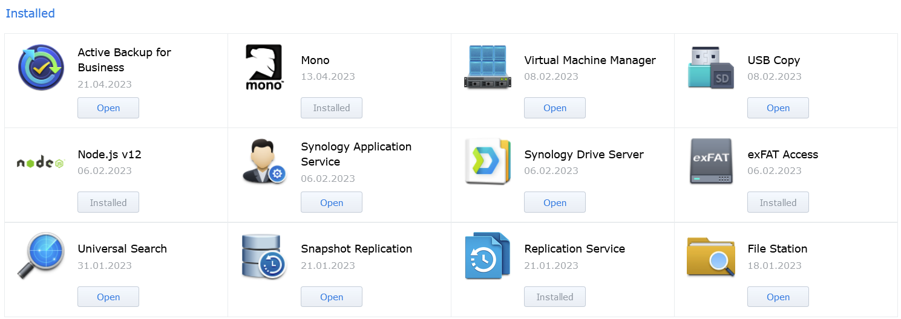
Task: Click the Virtual Machine Manager title
Action: (x=590, y=60)
